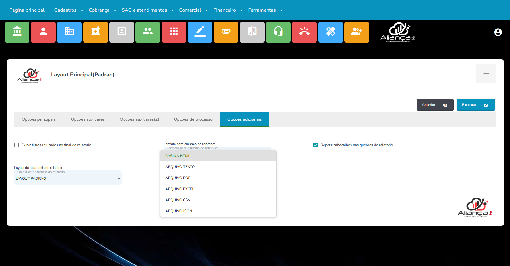
Task: Select ARQUIVO PDF from format list
Action: [x=178, y=178]
